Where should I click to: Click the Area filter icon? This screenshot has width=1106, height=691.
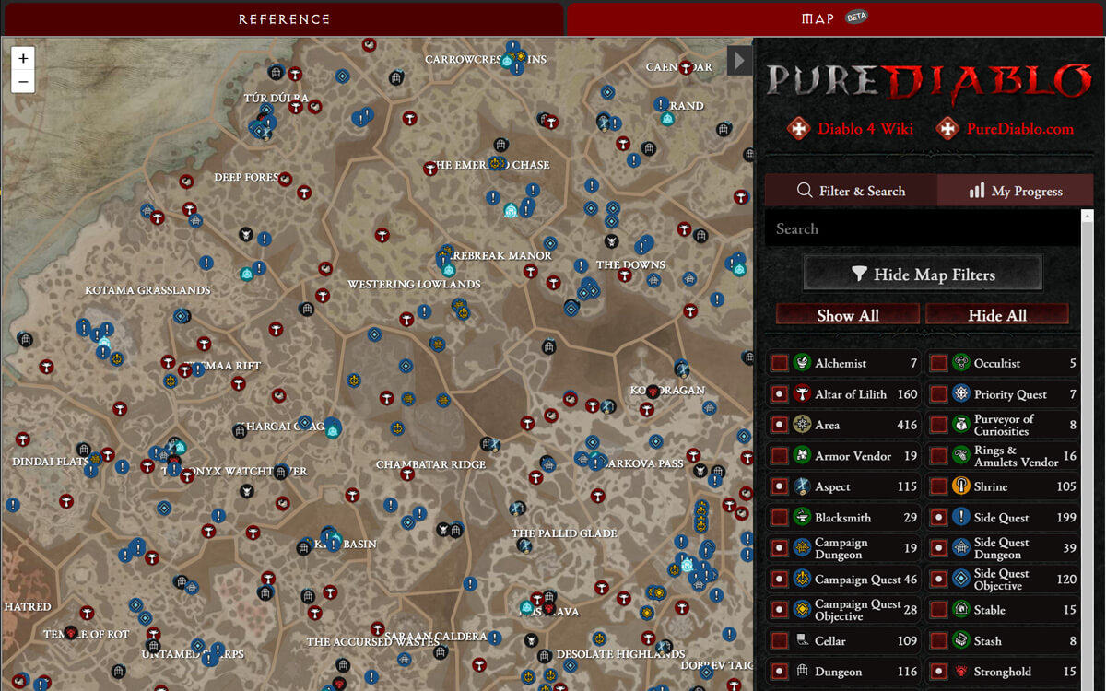click(802, 425)
